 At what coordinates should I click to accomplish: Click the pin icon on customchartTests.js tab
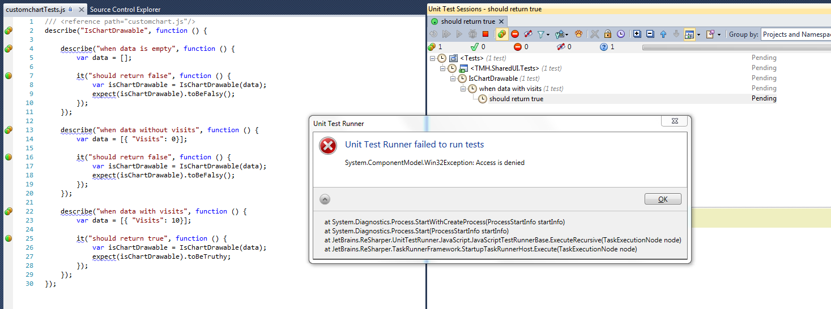[x=70, y=9]
